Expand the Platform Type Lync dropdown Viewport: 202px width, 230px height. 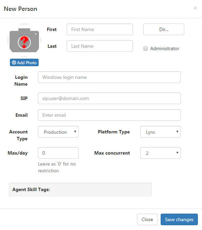click(x=160, y=132)
